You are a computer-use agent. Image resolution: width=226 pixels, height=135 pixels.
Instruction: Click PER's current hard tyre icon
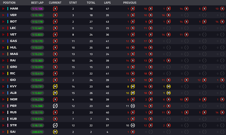click(55, 106)
